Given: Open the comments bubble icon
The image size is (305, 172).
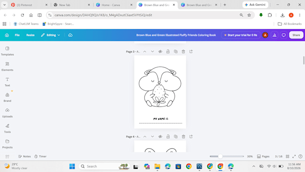Looking at the screenshot, I should [x=283, y=35].
